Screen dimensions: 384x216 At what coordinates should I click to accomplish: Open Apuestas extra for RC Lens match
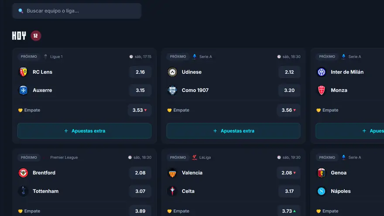(84, 131)
